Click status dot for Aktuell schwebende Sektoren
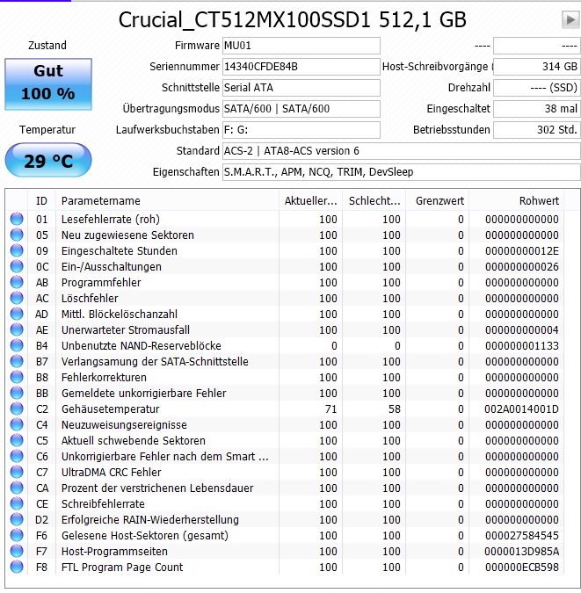This screenshot has width=581, height=593. 17,441
